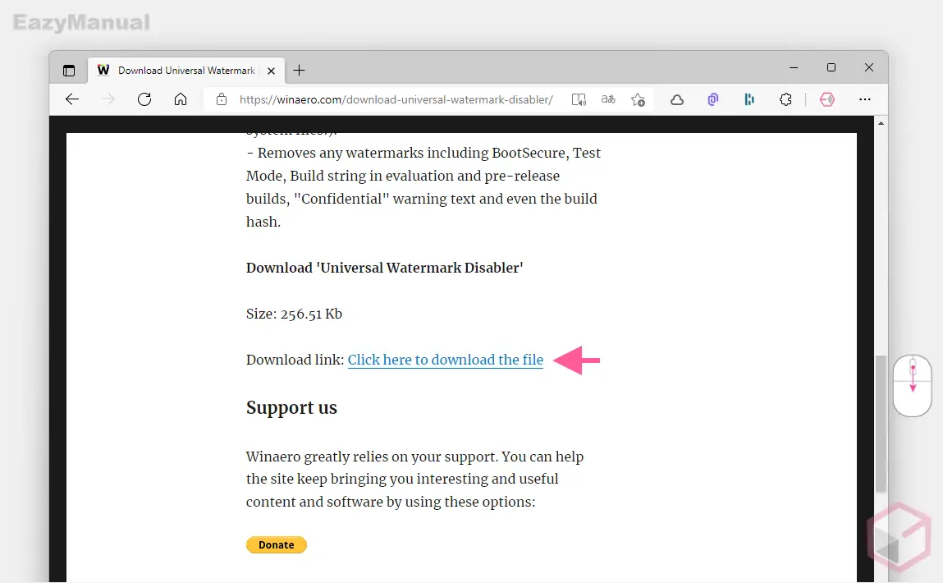
Task: Click the 'Click here to download the file' link
Action: pyautogui.click(x=445, y=360)
